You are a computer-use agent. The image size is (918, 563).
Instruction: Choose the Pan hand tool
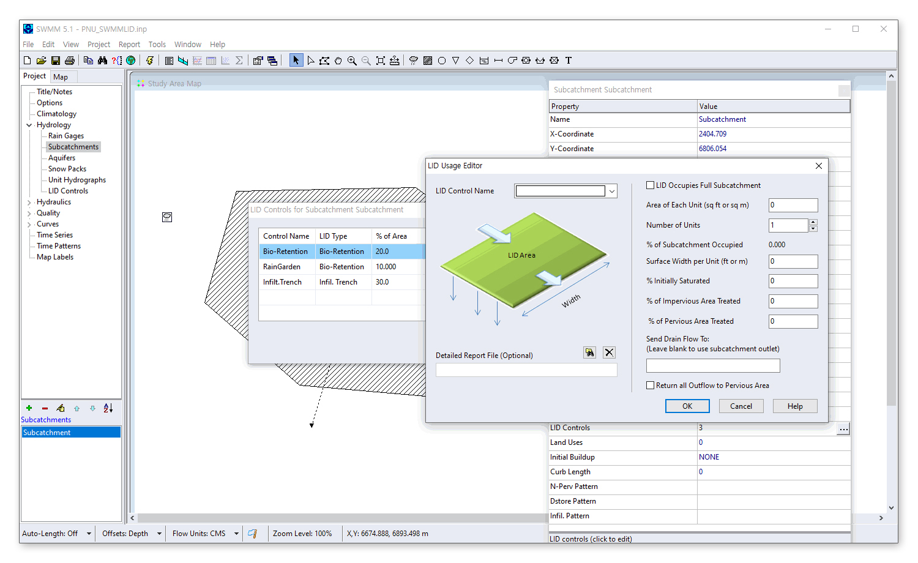338,61
